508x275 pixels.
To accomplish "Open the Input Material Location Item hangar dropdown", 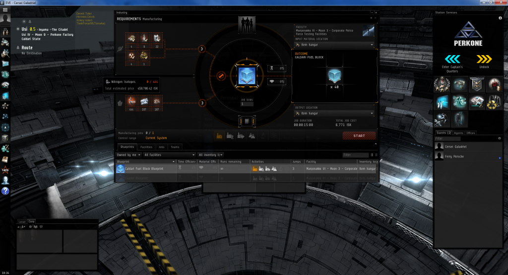I will tap(334, 45).
